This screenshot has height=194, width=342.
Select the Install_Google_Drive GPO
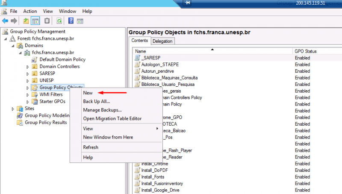[160, 190]
